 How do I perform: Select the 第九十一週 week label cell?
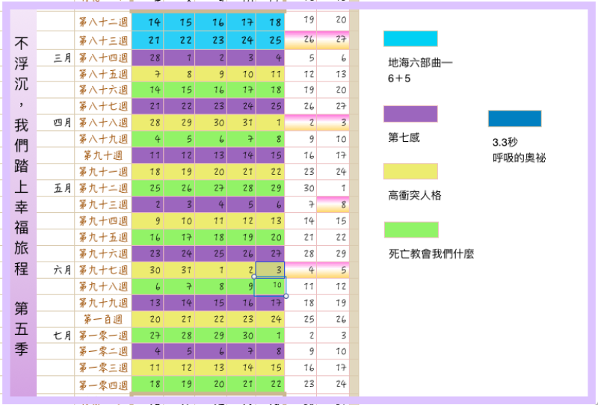tap(103, 172)
